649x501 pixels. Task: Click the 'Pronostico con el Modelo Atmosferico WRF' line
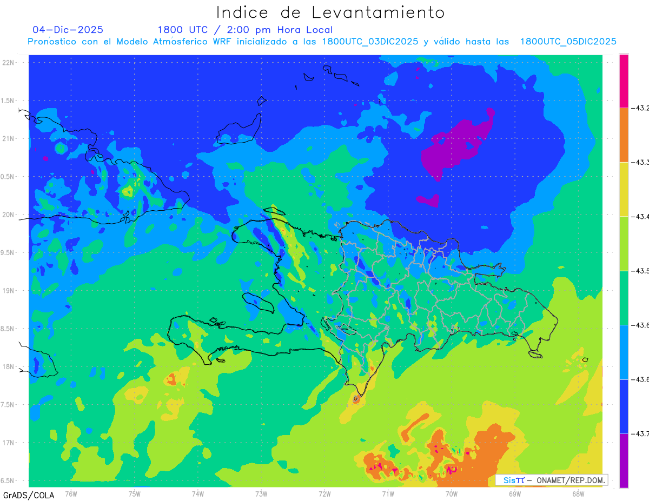pyautogui.click(x=322, y=42)
